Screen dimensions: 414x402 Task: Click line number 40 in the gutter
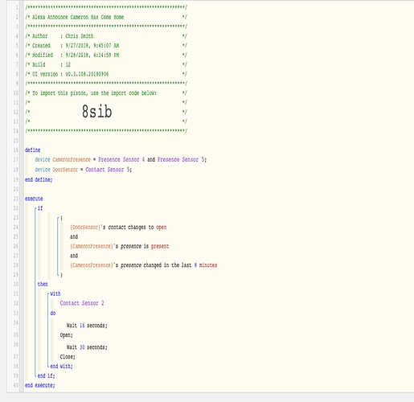click(x=16, y=385)
